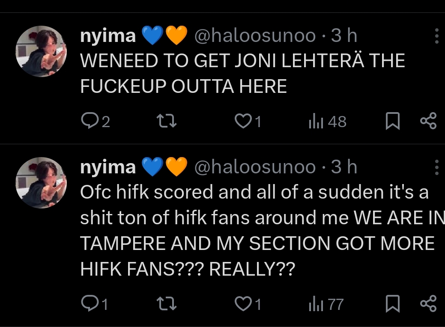Bookmark the hifk fans tweet

click(392, 304)
